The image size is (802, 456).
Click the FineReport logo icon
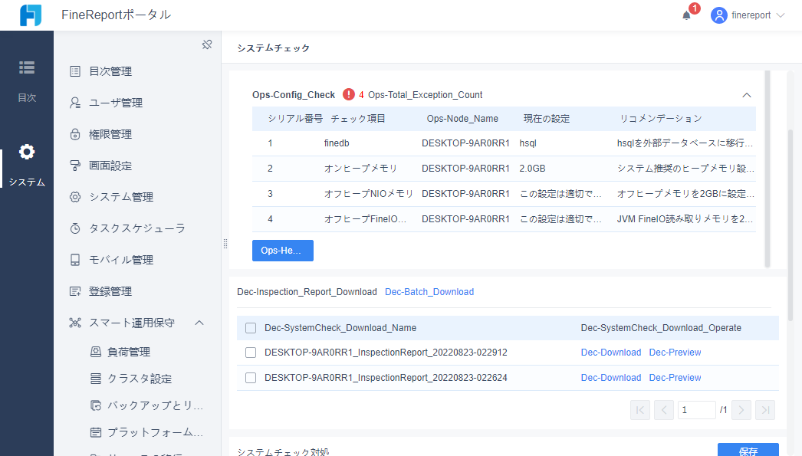pos(31,15)
